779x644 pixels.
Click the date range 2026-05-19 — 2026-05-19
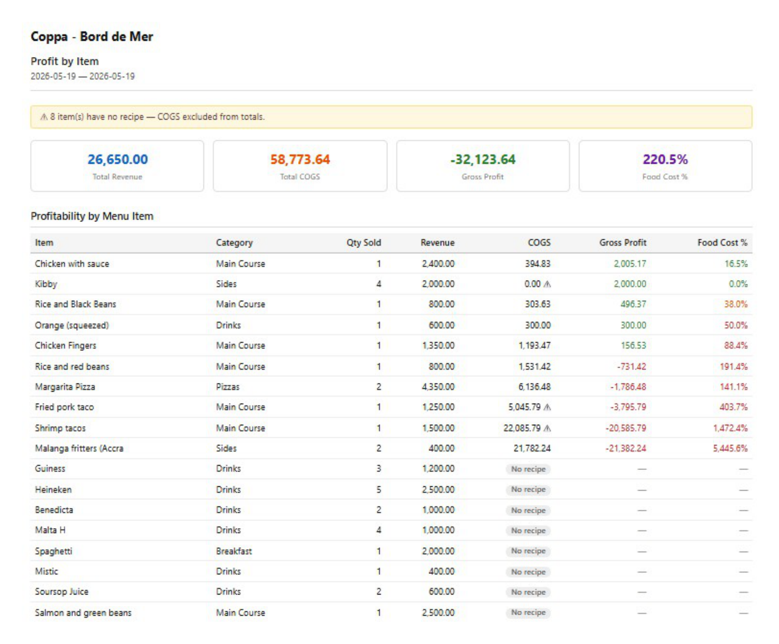[x=83, y=77]
